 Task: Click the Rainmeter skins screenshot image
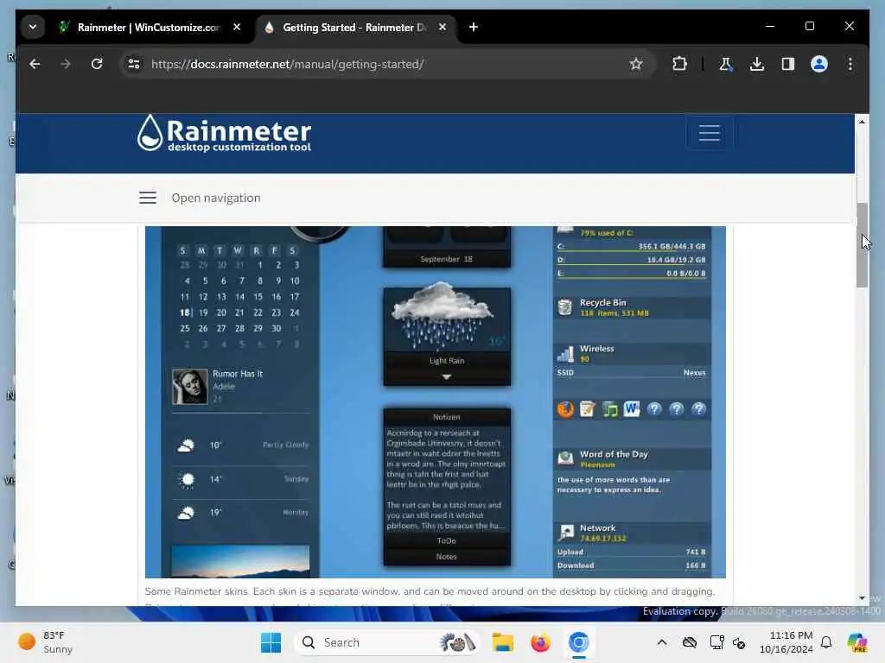pos(436,402)
